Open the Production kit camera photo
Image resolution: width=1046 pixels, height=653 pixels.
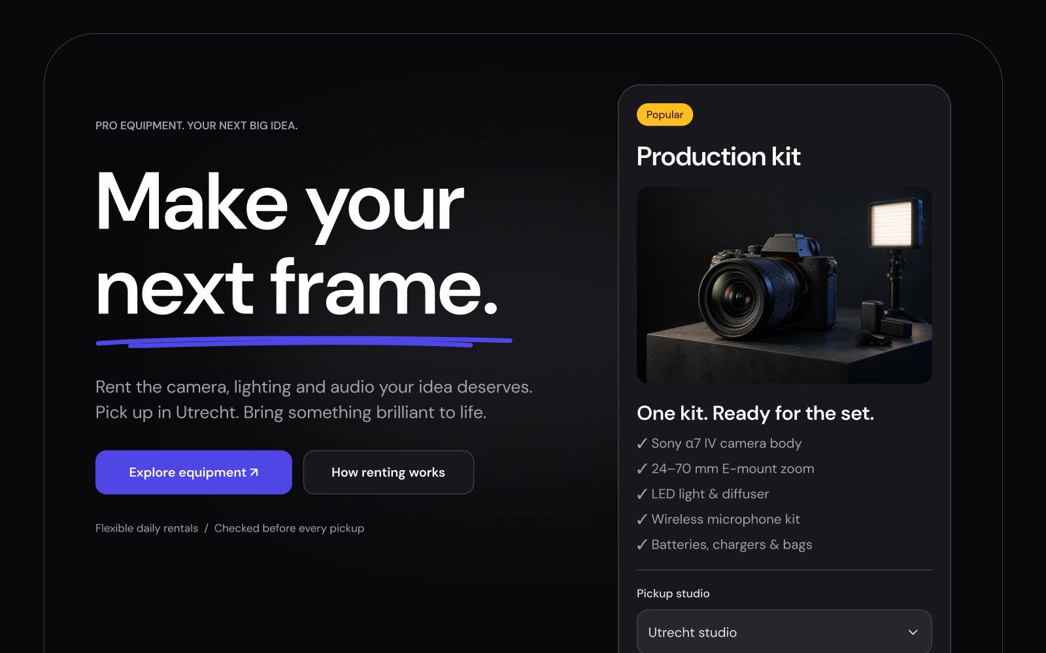[x=784, y=285]
